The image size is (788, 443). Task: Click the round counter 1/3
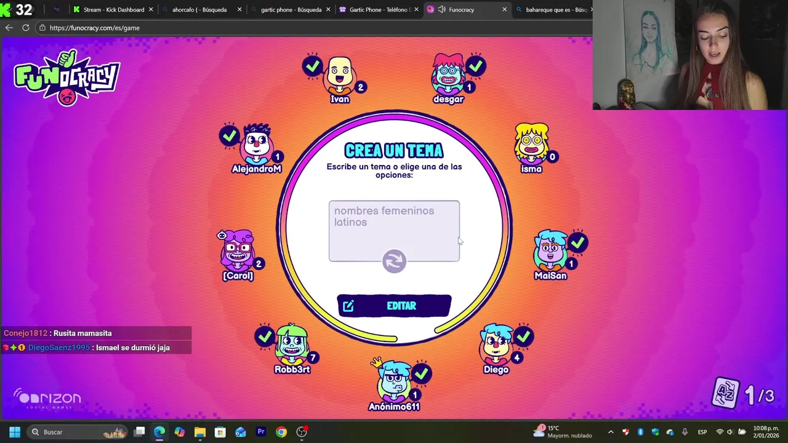[758, 396]
